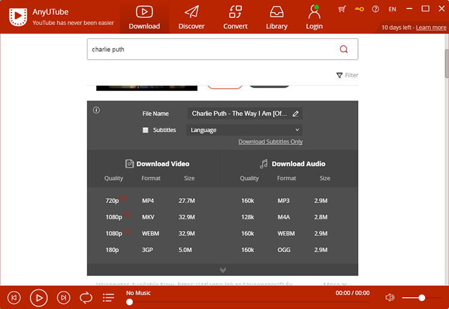Change language via EN selector
The image size is (449, 309).
(x=392, y=9)
